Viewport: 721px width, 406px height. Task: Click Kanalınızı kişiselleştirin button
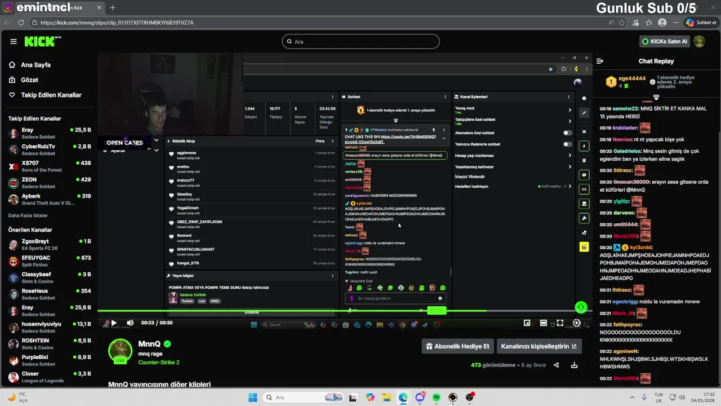(539, 346)
